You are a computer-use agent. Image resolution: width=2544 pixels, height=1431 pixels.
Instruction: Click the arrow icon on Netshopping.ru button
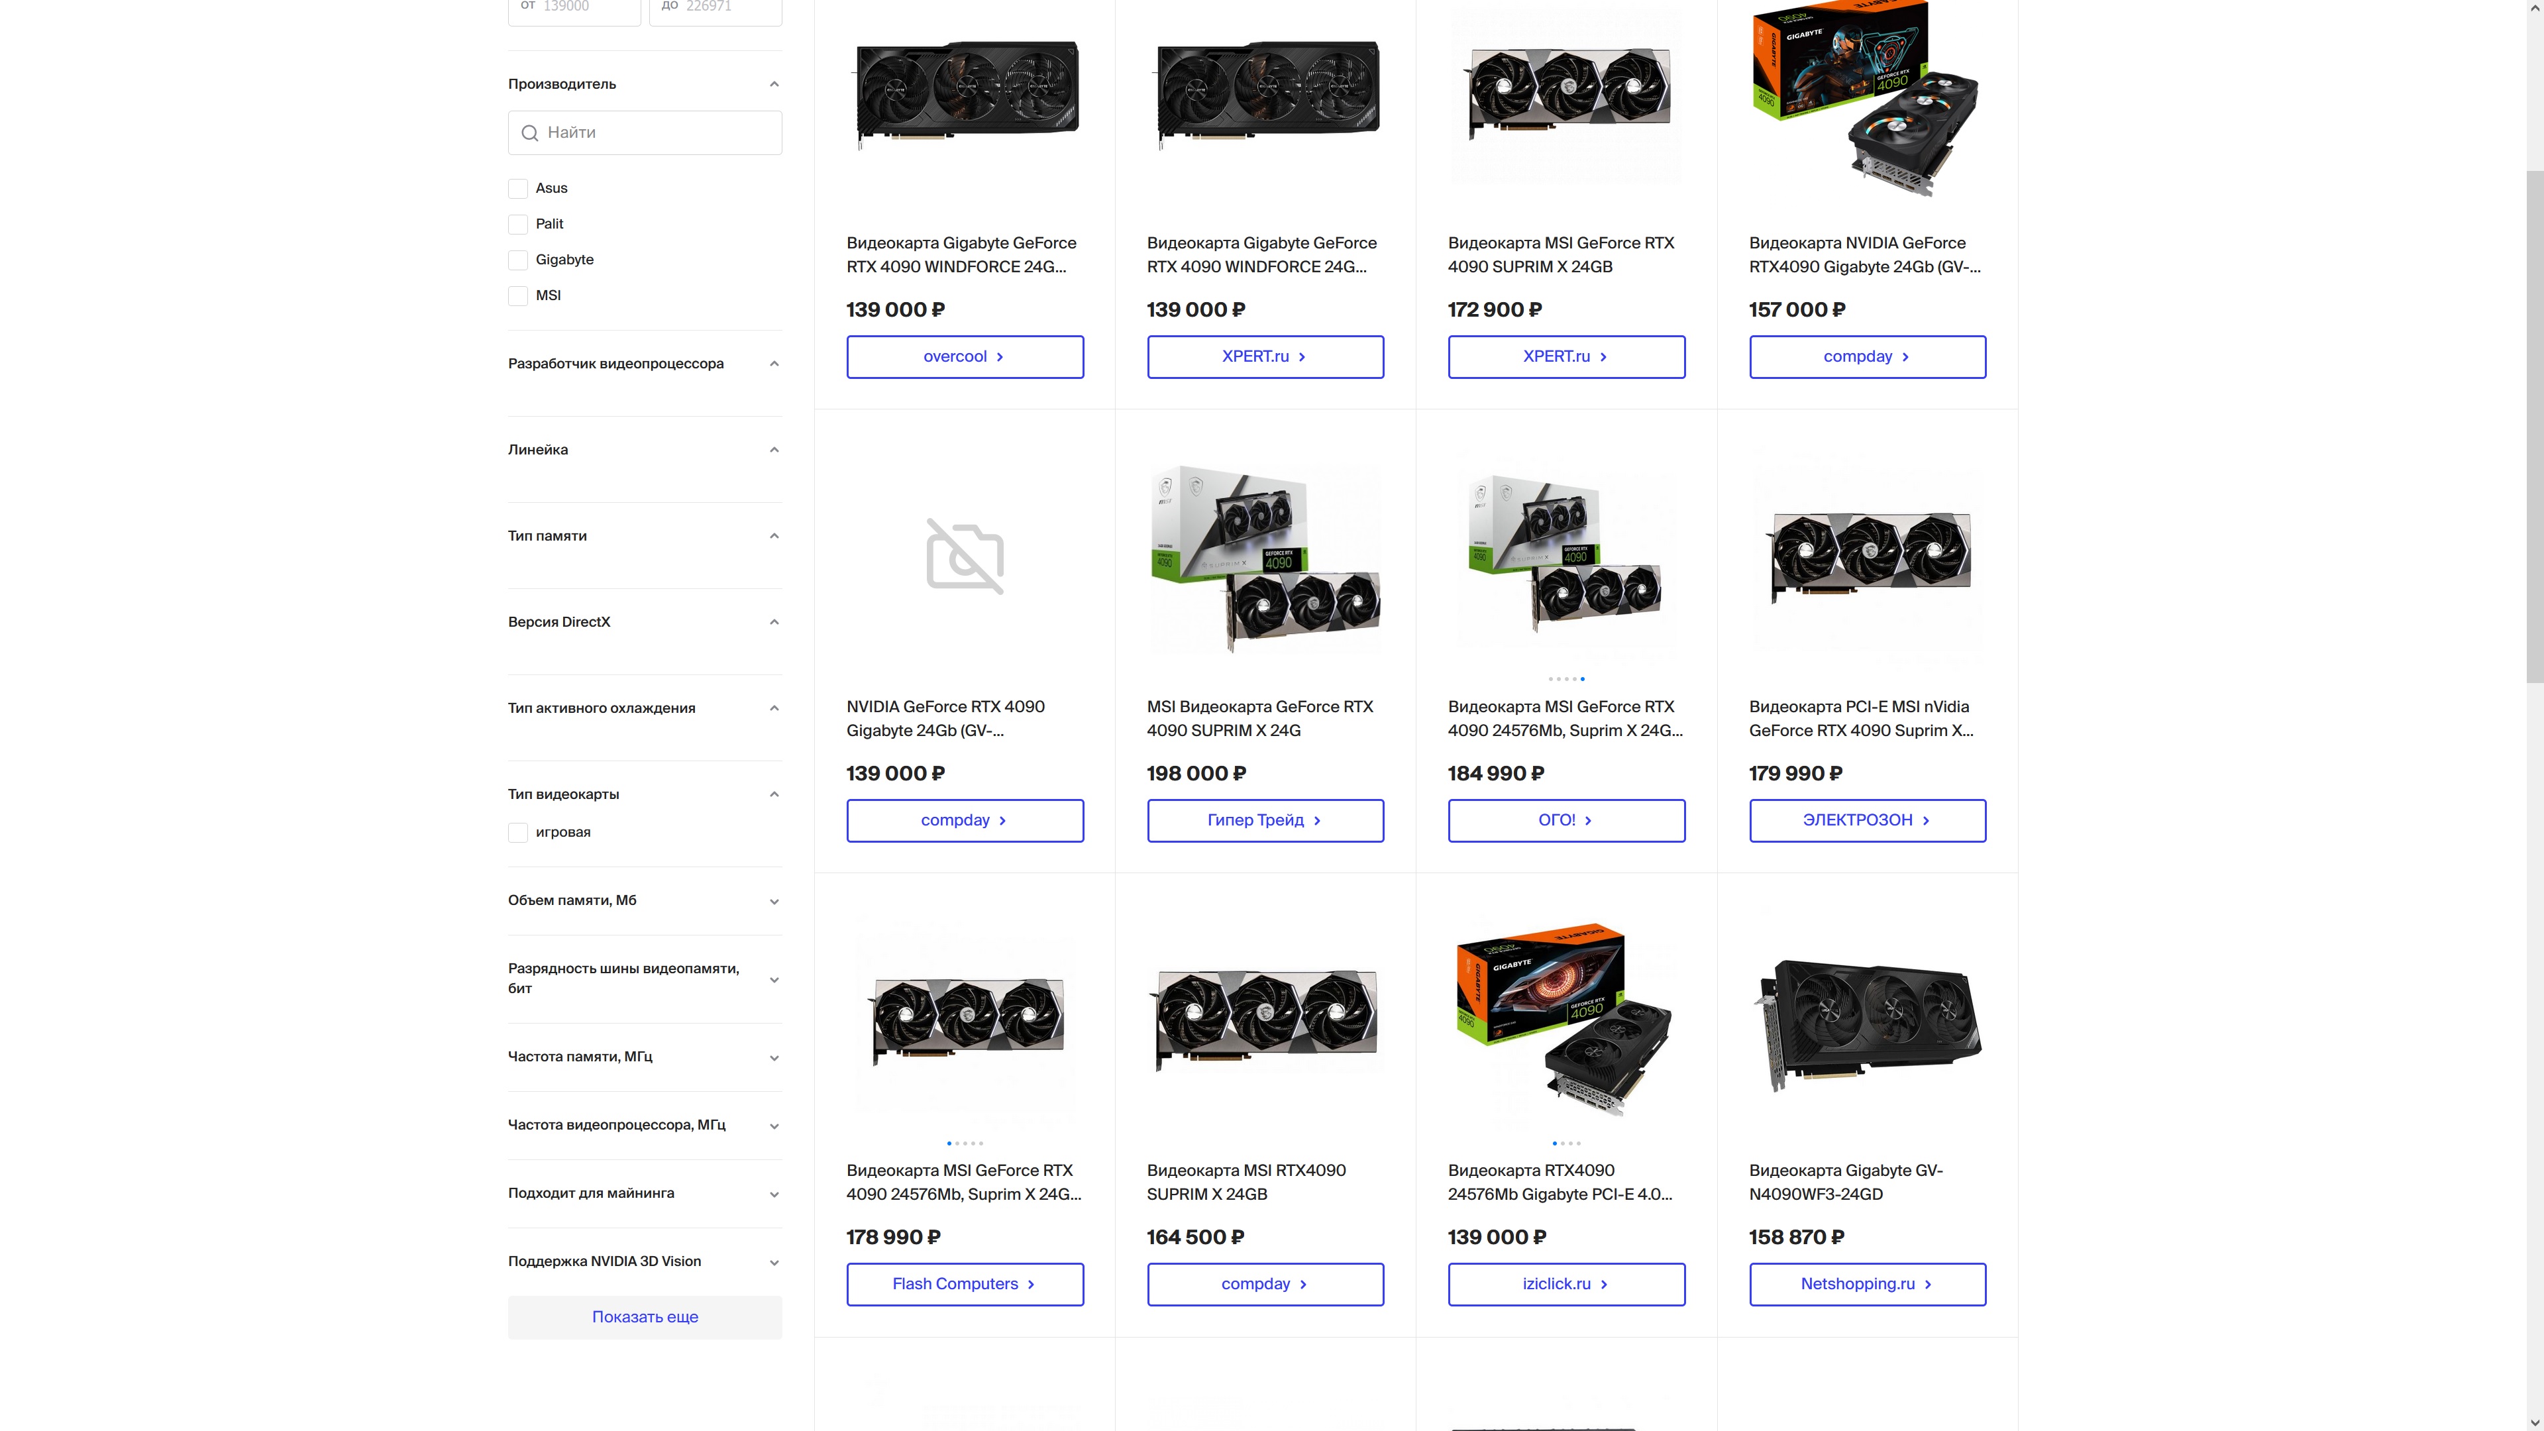coord(1928,1284)
